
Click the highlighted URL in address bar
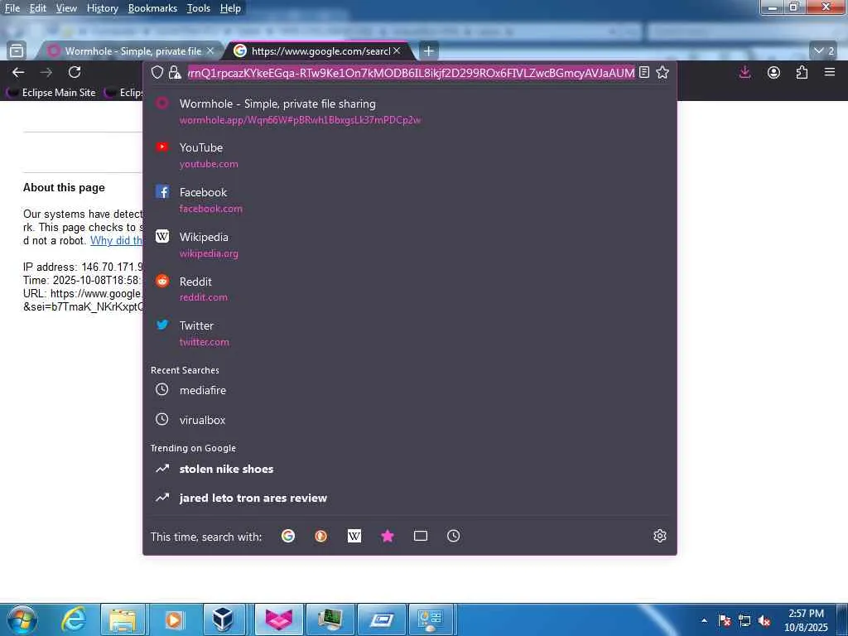click(x=411, y=73)
